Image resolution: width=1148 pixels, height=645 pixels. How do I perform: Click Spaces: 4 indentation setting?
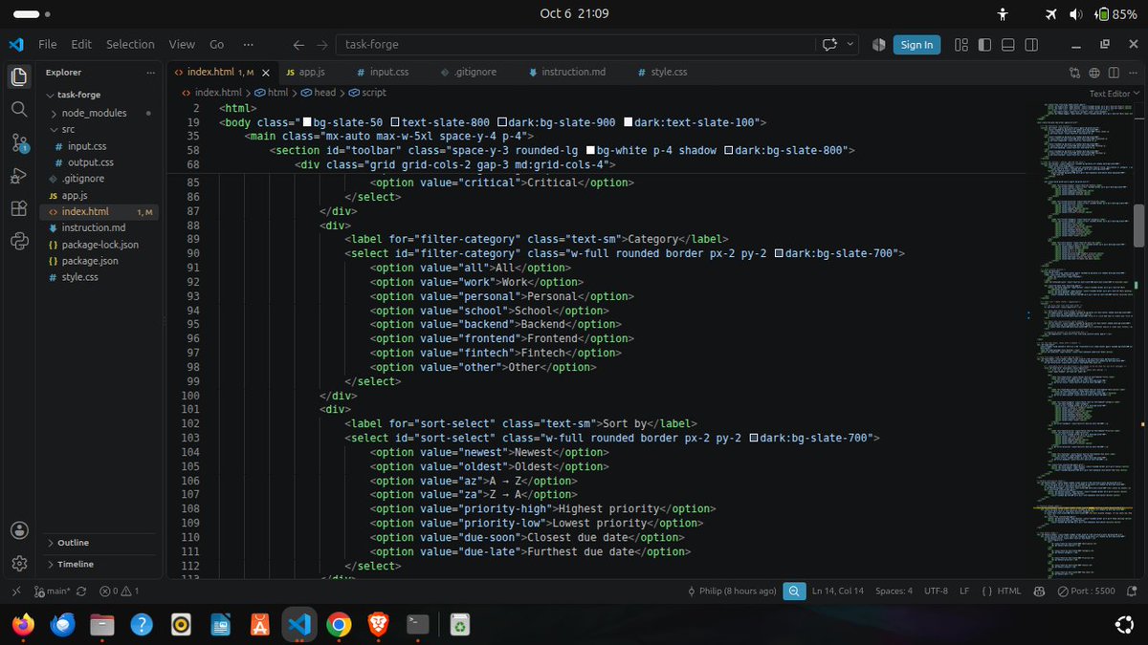pos(894,591)
